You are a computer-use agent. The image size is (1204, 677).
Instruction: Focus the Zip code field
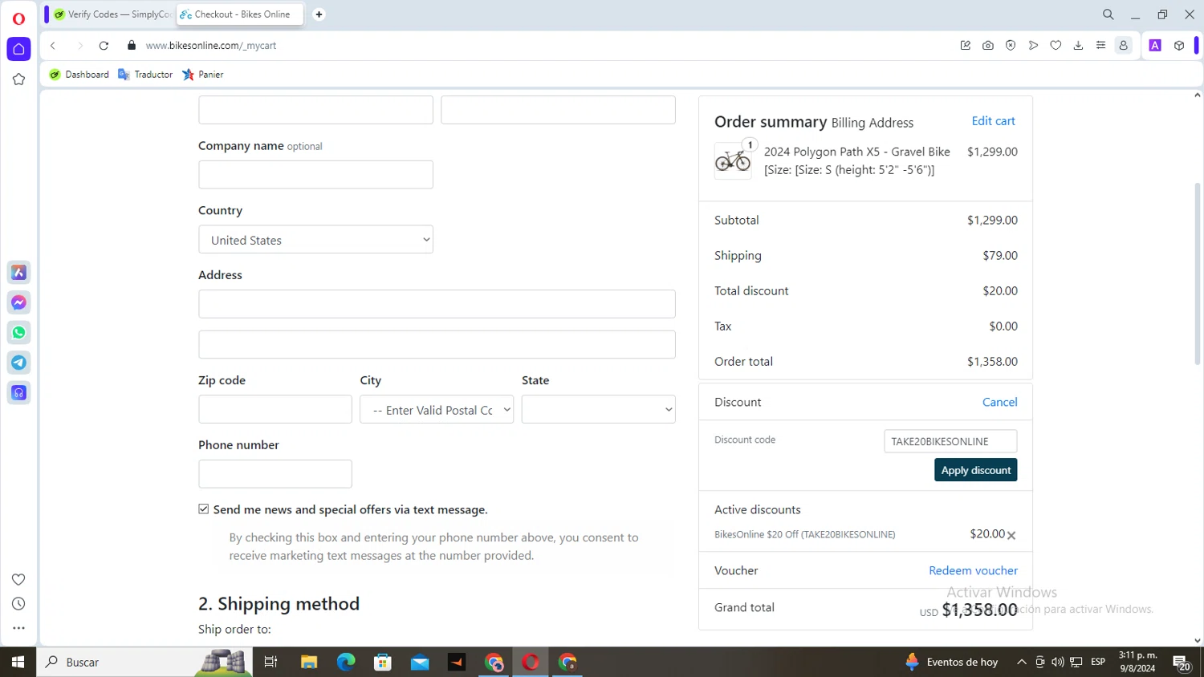275,410
